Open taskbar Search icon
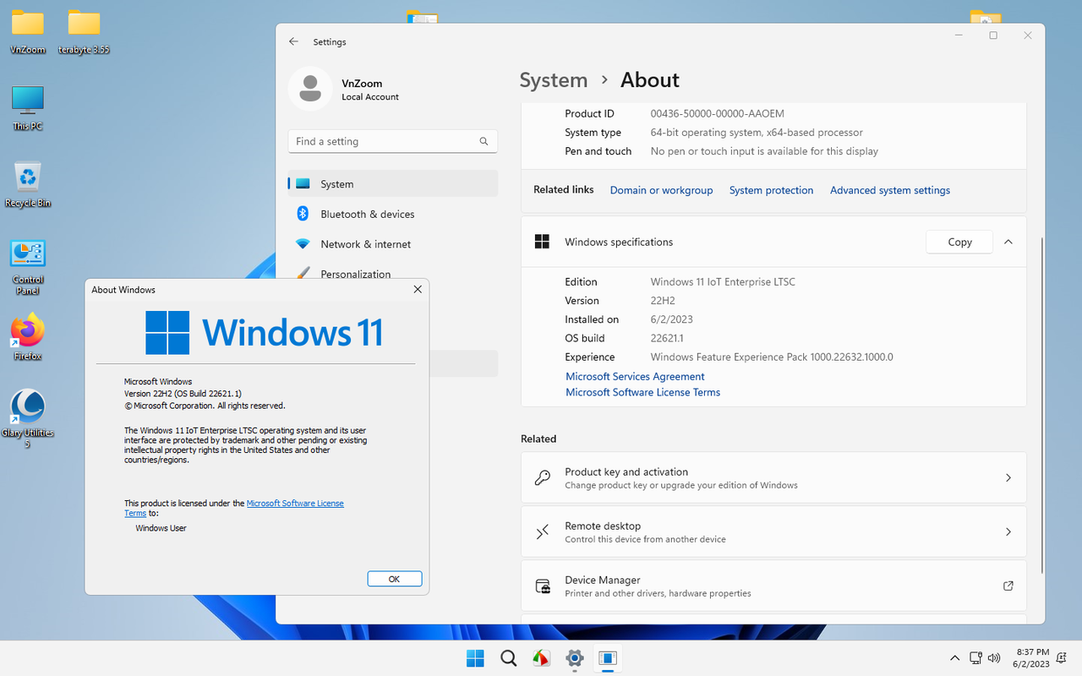The image size is (1082, 676). point(508,658)
